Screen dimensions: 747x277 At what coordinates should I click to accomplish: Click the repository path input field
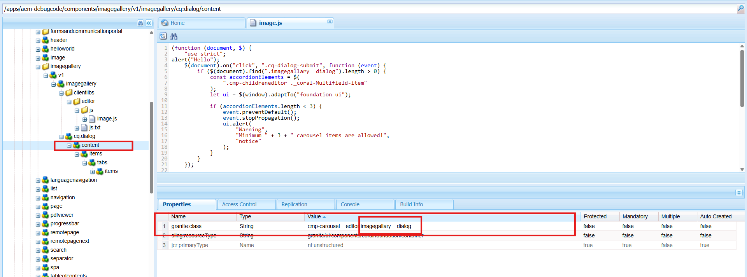pyautogui.click(x=366, y=9)
